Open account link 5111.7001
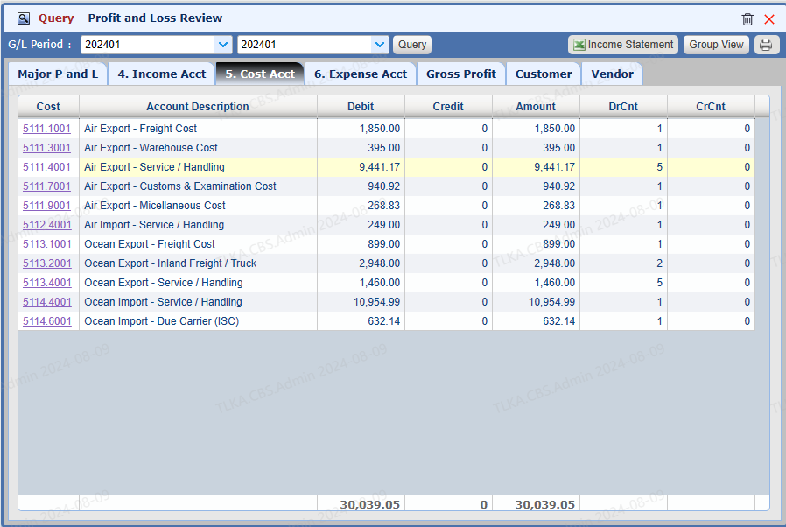 tap(46, 186)
